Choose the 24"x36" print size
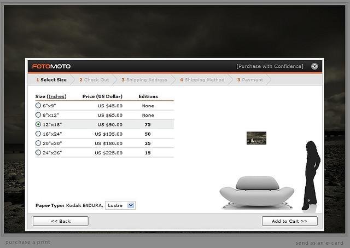This screenshot has height=248, width=350. [x=38, y=152]
